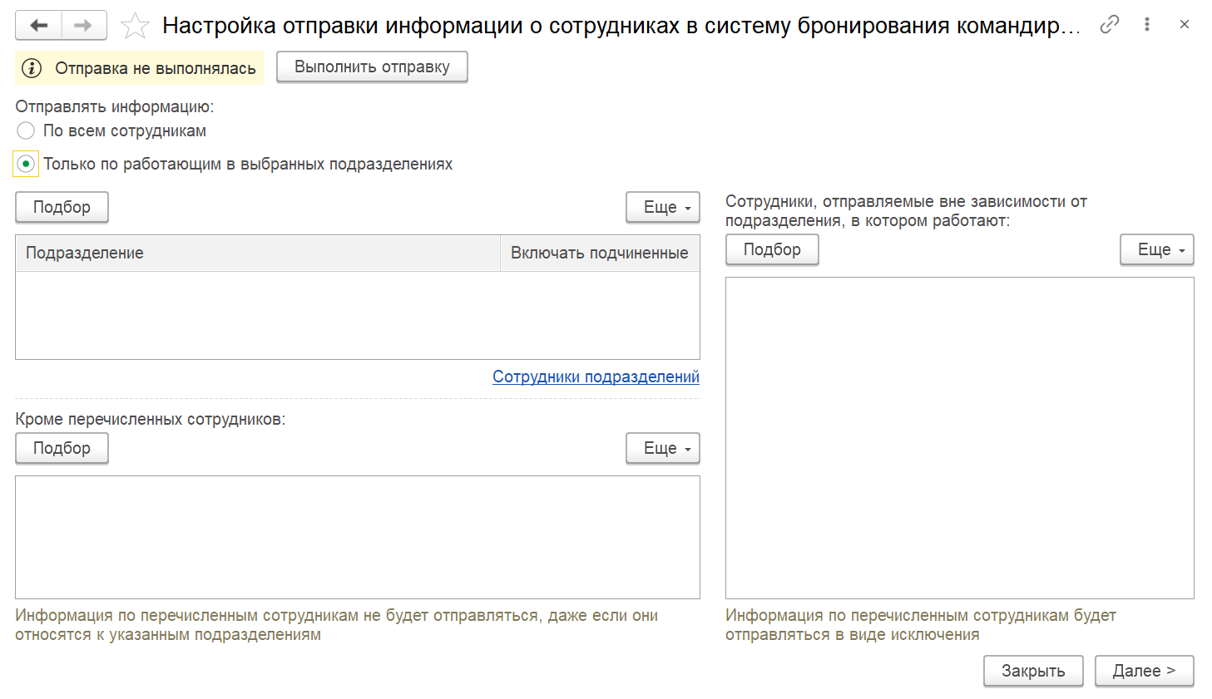Add form to favorites with star icon
The image size is (1212, 699).
[135, 26]
